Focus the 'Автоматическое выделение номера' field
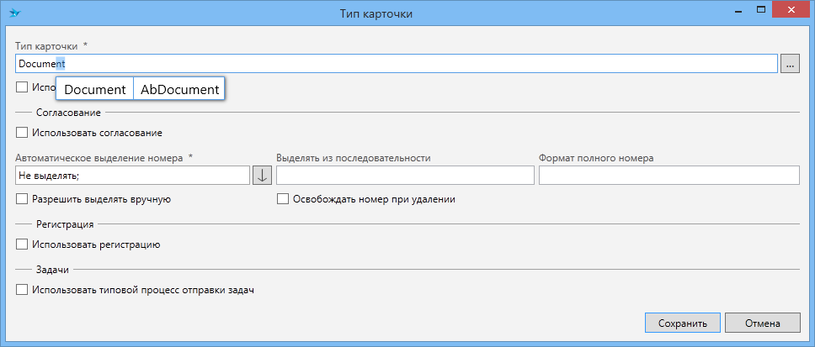This screenshot has width=815, height=347. coord(132,175)
